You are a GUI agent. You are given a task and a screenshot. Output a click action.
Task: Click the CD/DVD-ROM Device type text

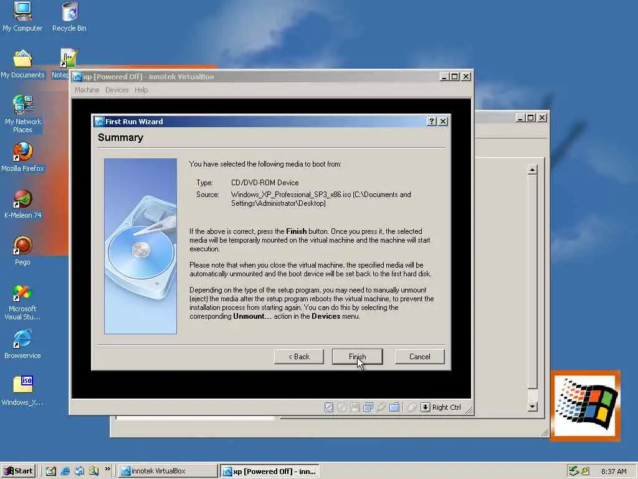click(265, 183)
